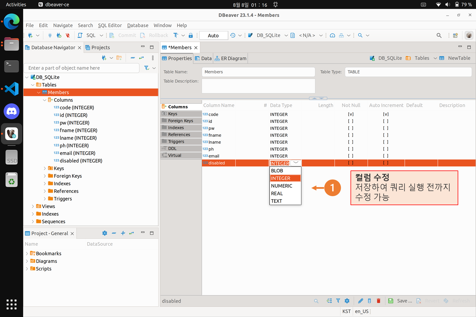The height and width of the screenshot is (317, 476).
Task: Click the search icon in bottom bar
Action: click(x=316, y=301)
